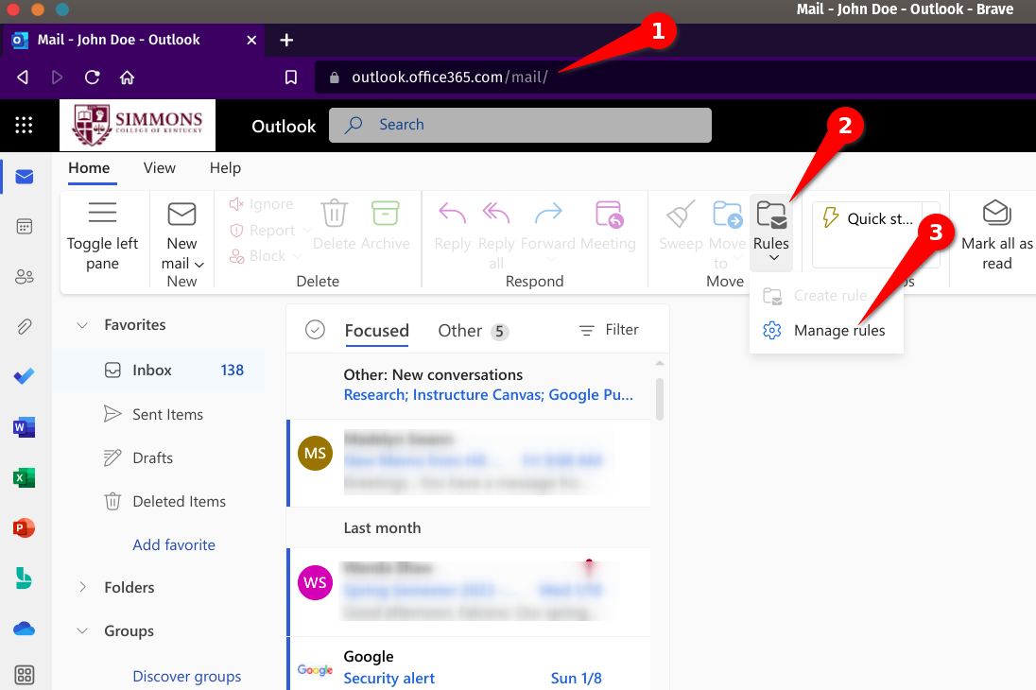Click Mark all as read
This screenshot has height=690, width=1036.
point(996,234)
